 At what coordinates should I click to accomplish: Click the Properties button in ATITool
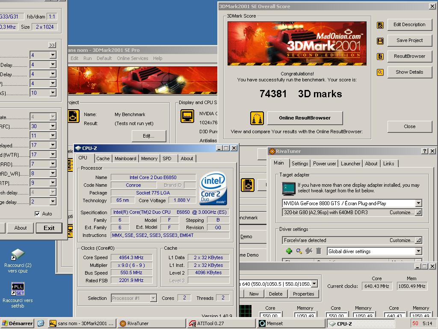304,294
